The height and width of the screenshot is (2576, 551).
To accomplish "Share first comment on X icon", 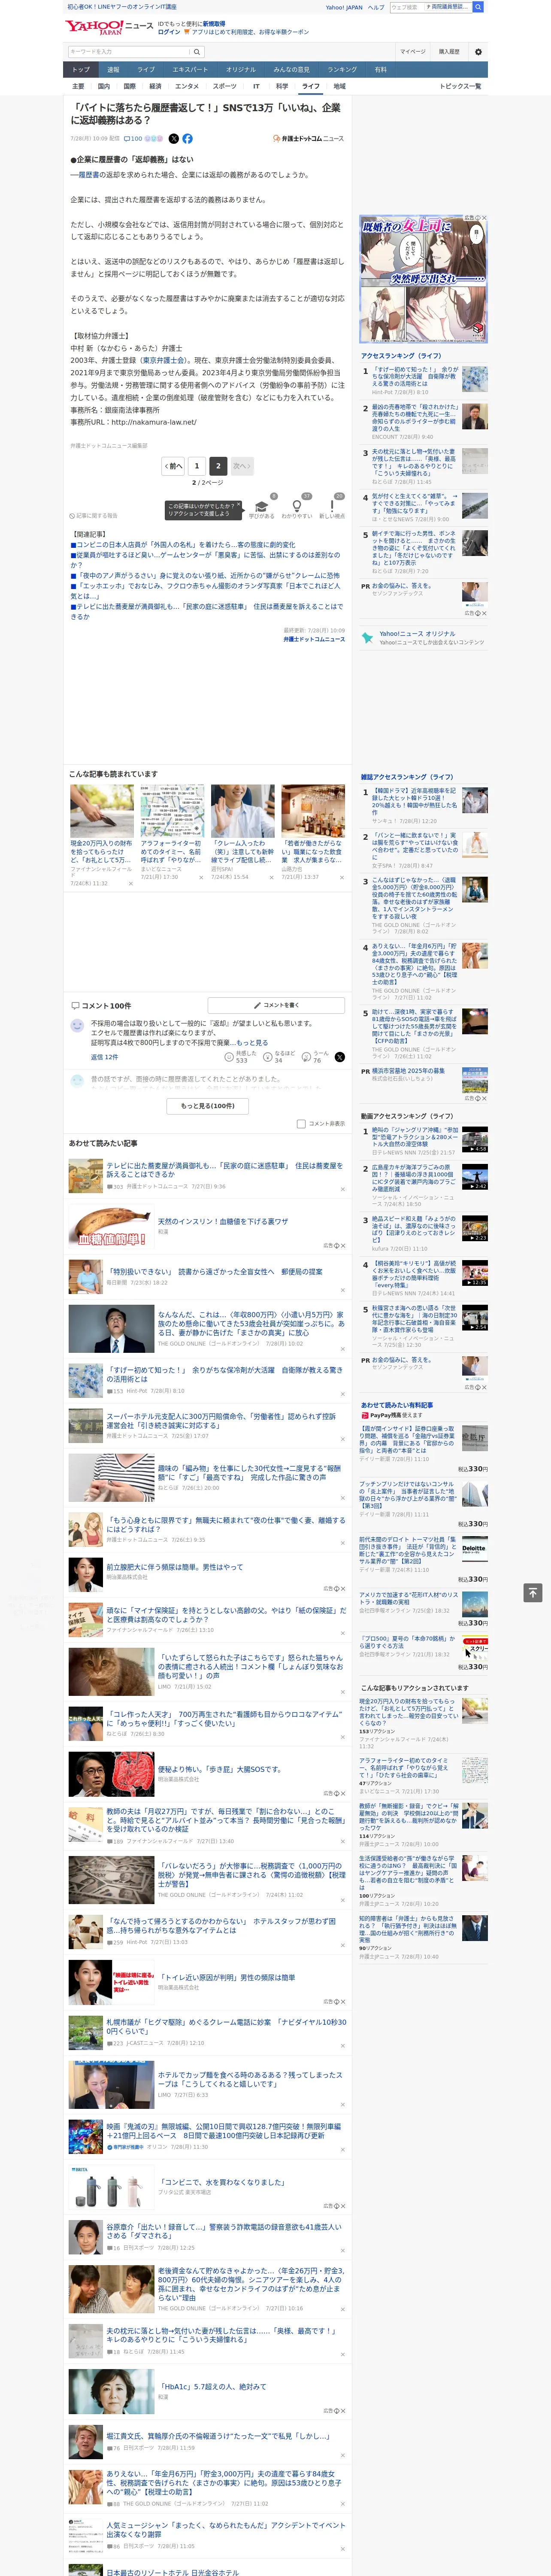I will pos(340,1056).
